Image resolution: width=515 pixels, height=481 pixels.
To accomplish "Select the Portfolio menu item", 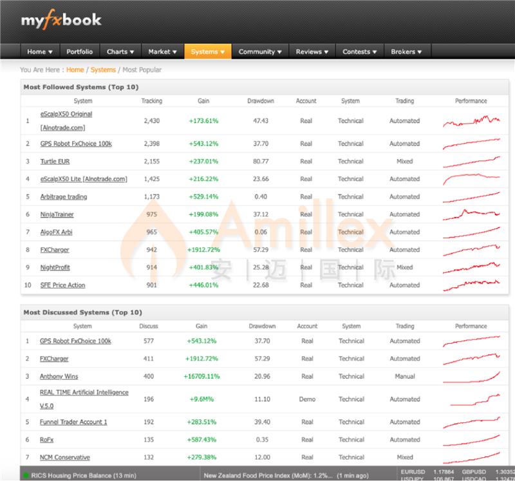I will [x=79, y=52].
